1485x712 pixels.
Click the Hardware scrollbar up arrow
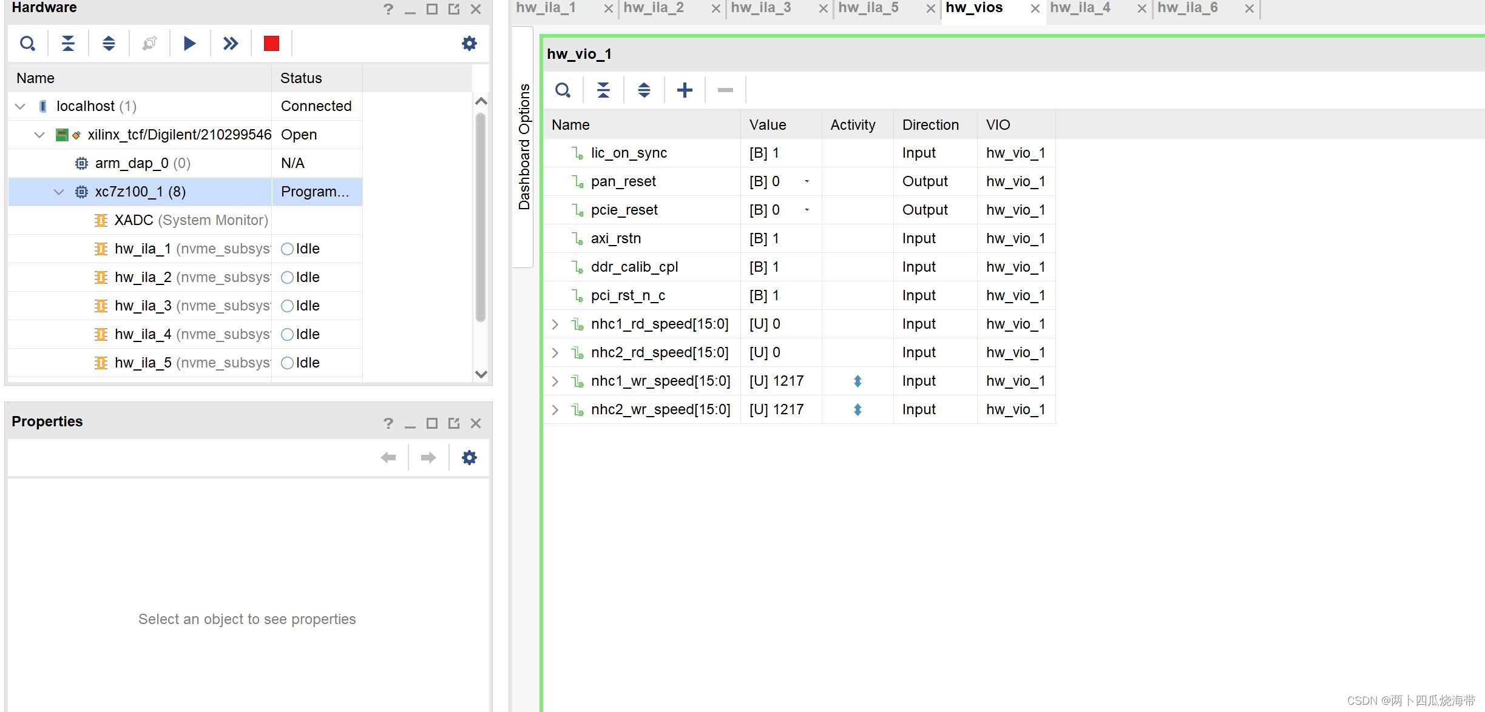click(481, 101)
